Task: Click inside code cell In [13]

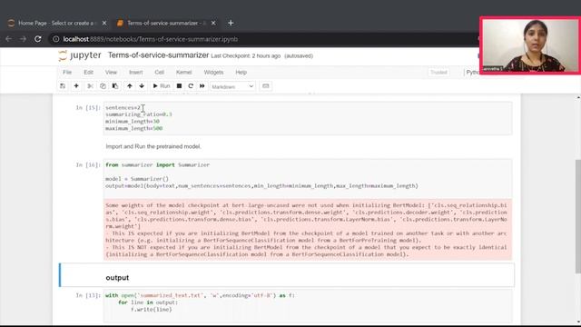Action: (308, 305)
